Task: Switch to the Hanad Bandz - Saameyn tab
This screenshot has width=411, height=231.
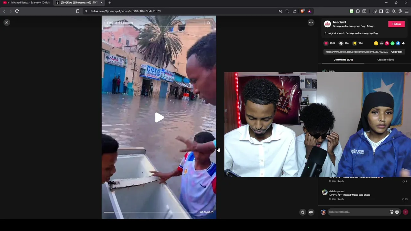Action: tap(27, 3)
